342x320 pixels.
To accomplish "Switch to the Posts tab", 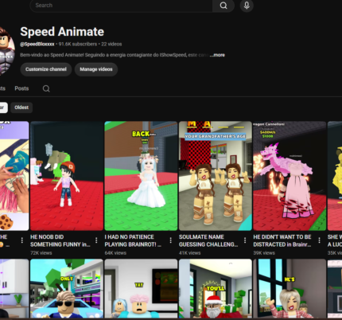I will point(21,88).
